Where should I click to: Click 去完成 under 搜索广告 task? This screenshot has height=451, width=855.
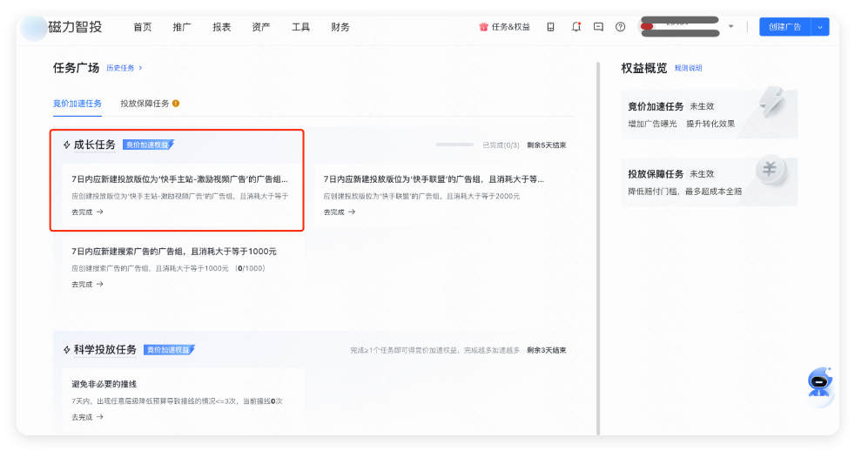(x=87, y=284)
